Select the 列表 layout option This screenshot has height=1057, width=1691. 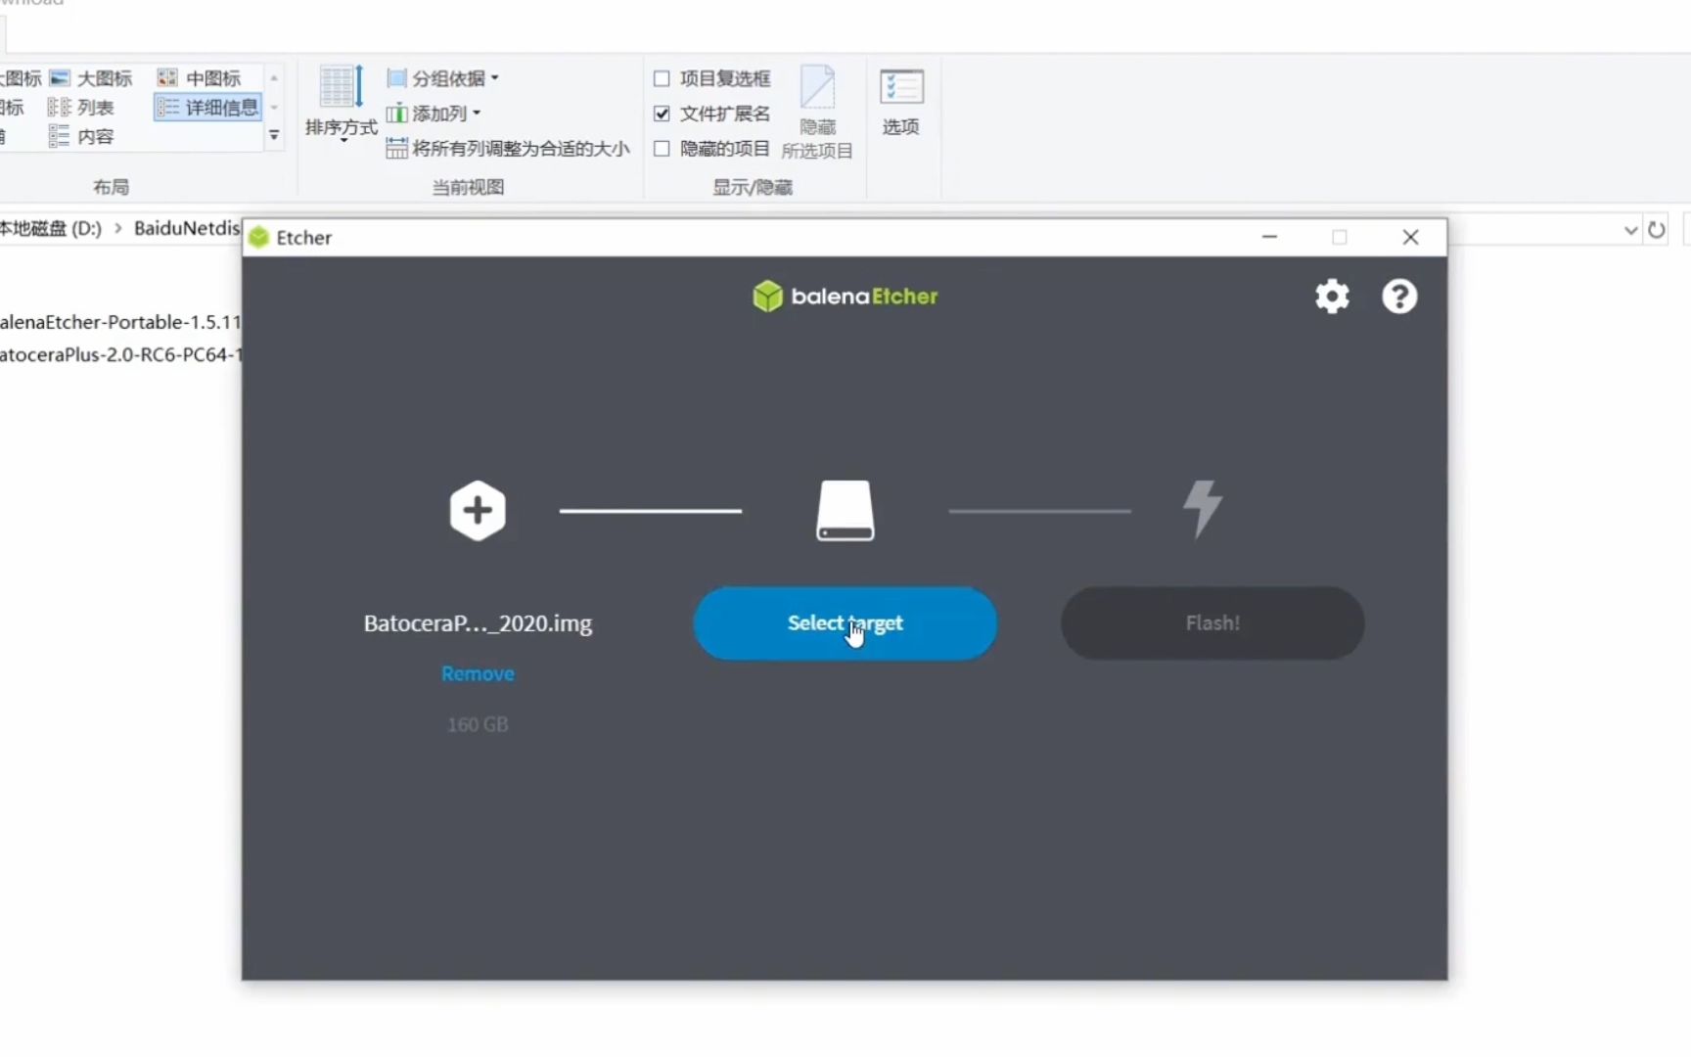coord(81,108)
